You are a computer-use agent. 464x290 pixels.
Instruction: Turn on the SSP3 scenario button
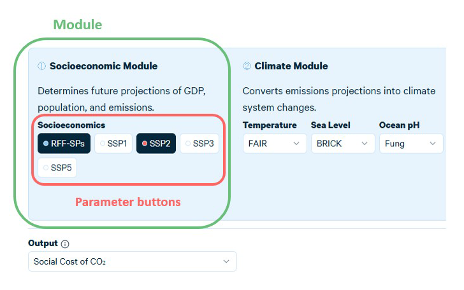click(x=199, y=144)
